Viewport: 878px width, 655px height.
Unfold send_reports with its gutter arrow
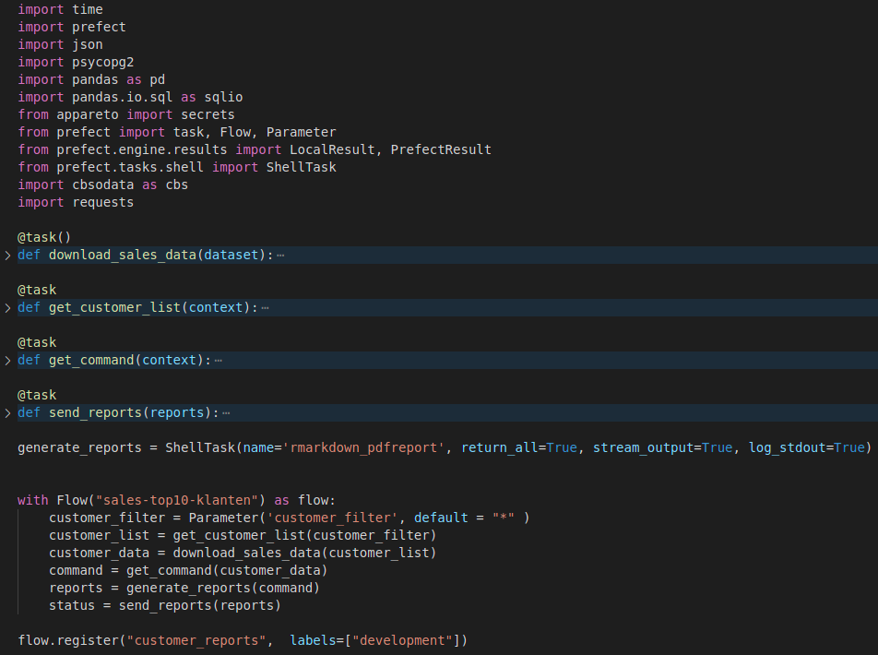[8, 412]
